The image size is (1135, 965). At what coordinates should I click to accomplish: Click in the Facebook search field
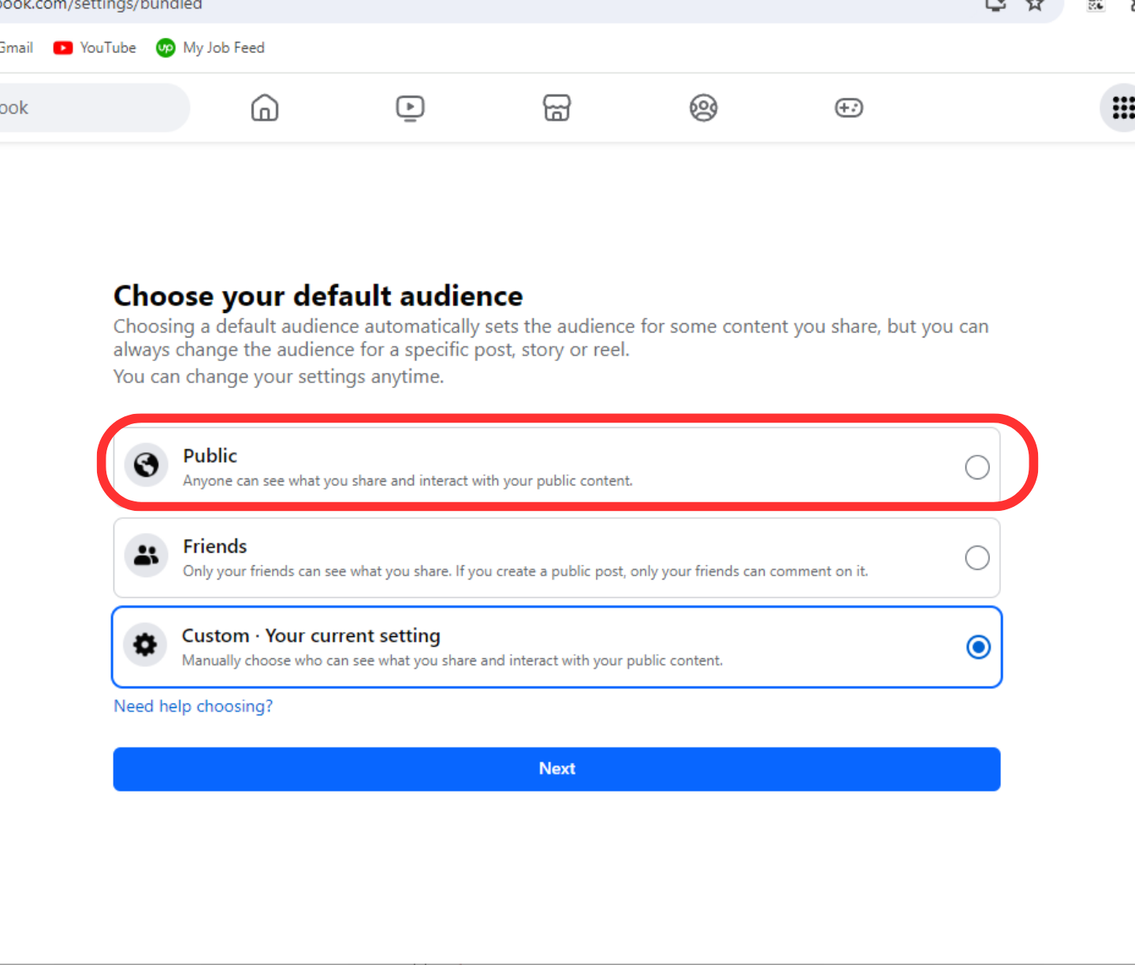[x=87, y=108]
